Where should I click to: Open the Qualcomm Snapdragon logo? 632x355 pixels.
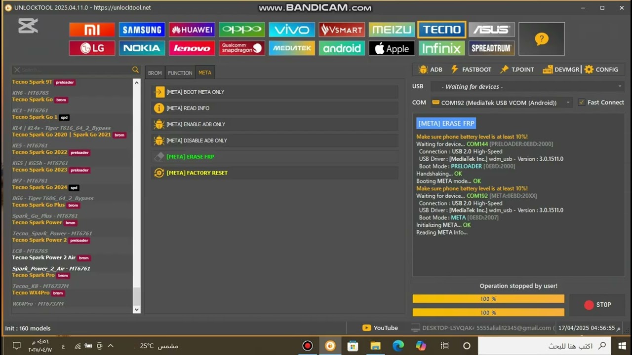tap(242, 48)
